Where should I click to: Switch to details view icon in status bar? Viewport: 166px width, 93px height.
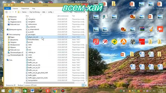tap(83, 85)
